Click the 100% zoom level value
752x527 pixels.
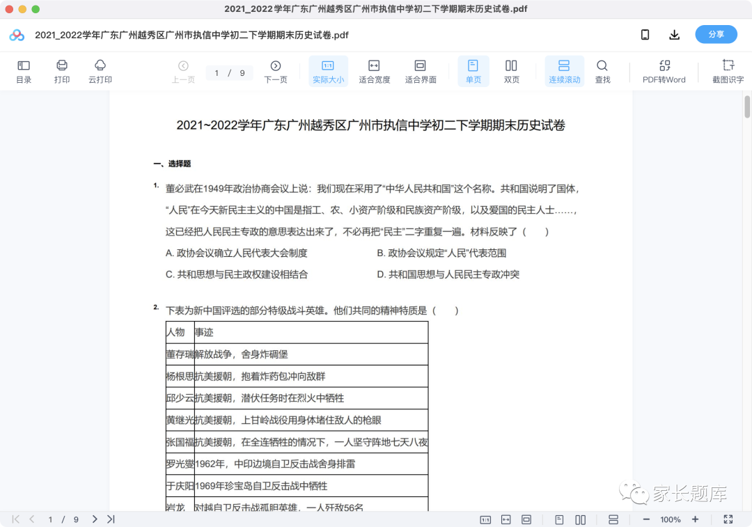coord(671,520)
